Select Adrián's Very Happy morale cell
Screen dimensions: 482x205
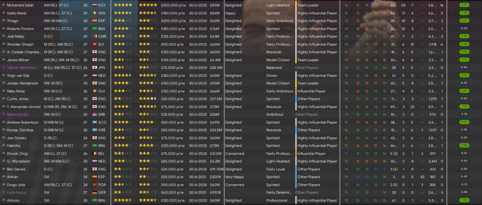(x=234, y=177)
